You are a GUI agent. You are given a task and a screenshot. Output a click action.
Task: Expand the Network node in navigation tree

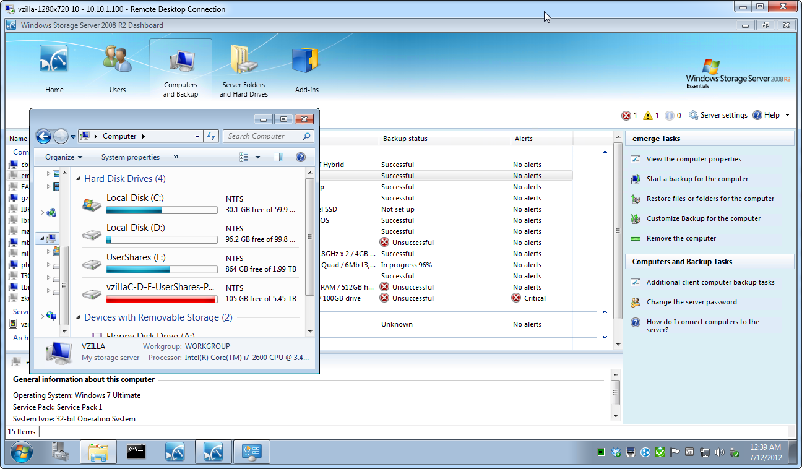click(x=43, y=316)
